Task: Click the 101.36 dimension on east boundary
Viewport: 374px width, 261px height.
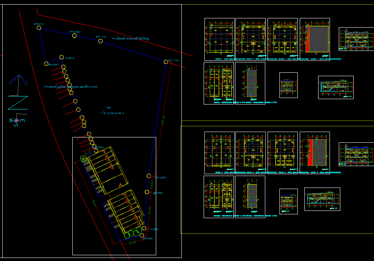Action: [163, 120]
